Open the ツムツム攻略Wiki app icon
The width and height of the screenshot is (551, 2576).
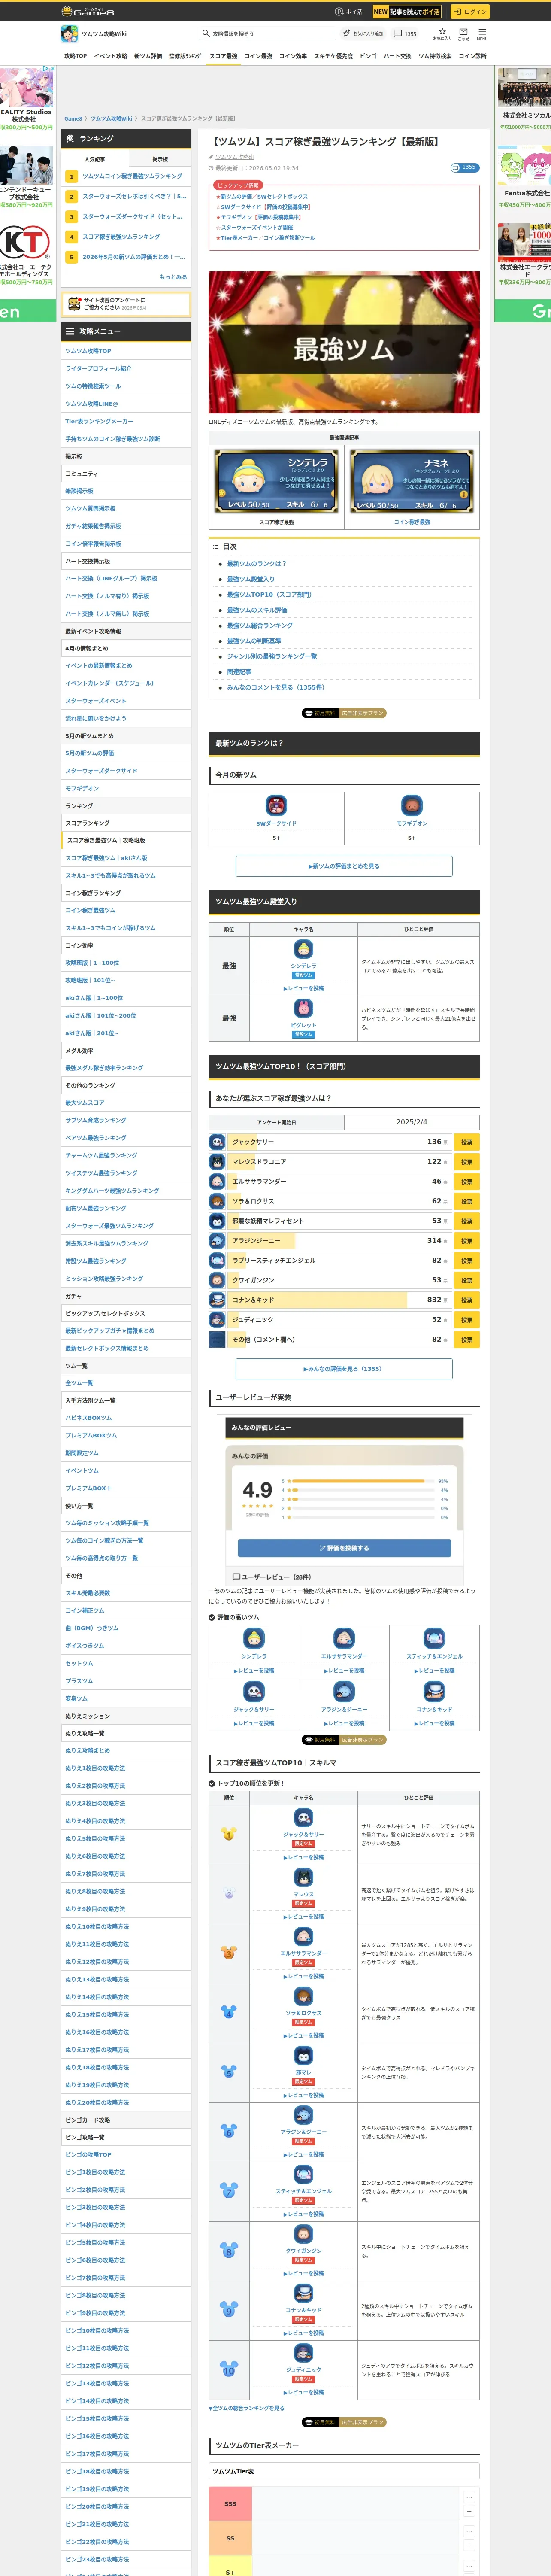[x=70, y=34]
